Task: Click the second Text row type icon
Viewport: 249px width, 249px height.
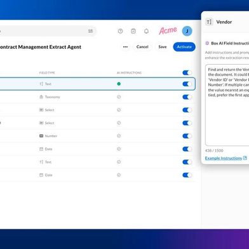Action: 41,162
